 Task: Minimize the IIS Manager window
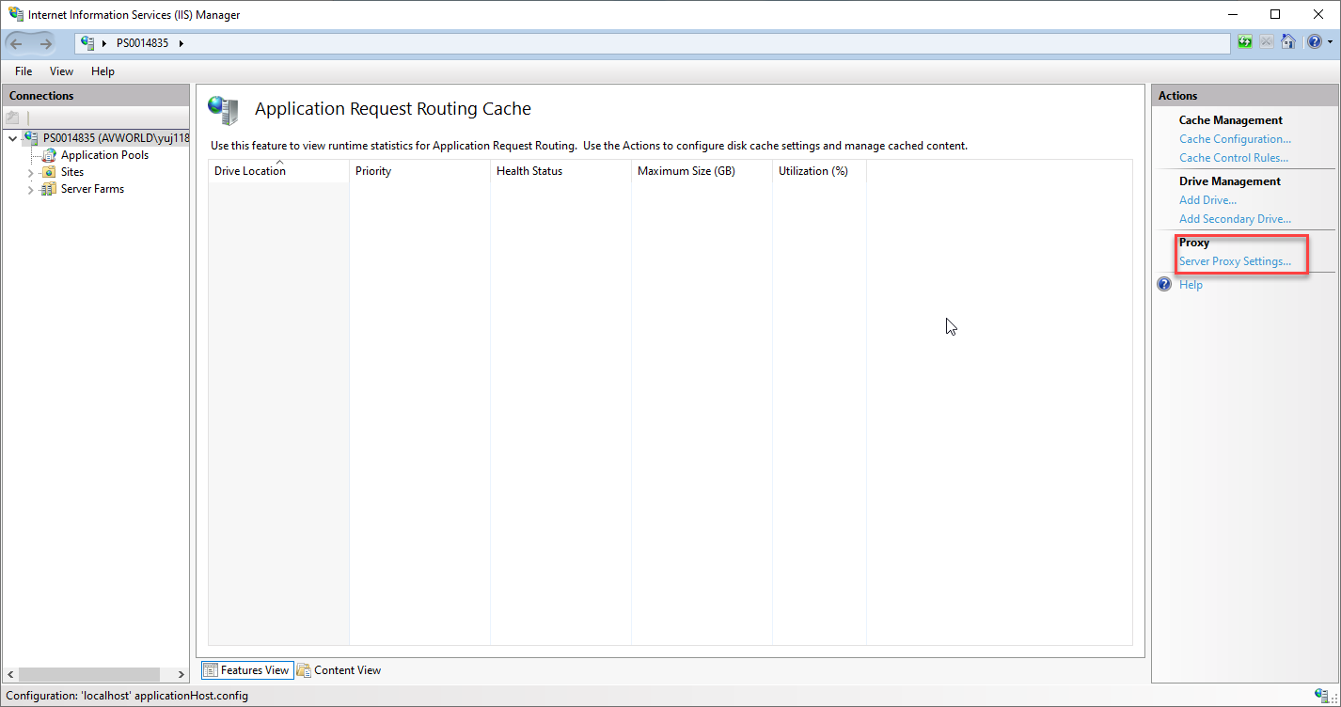tap(1232, 14)
